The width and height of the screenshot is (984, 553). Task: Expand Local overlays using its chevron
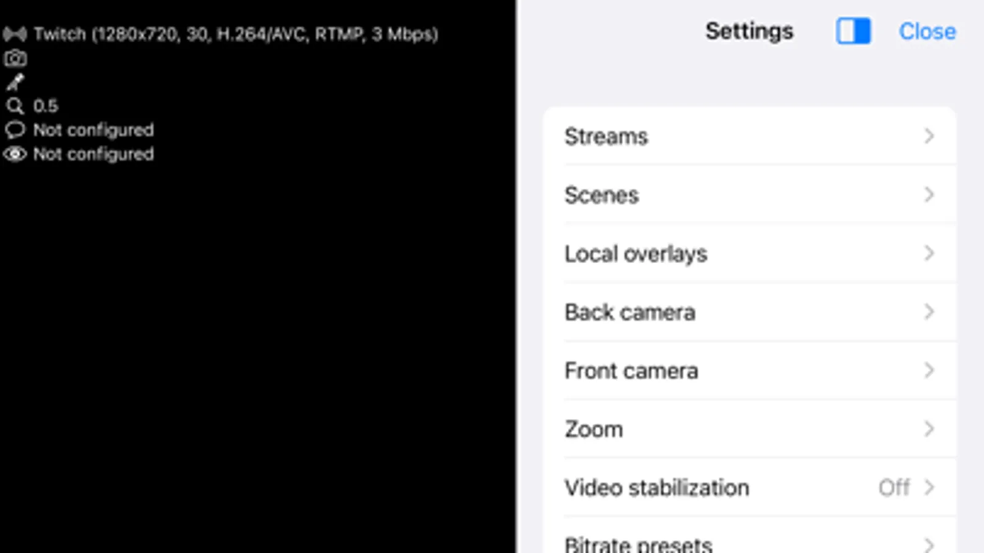coord(929,253)
